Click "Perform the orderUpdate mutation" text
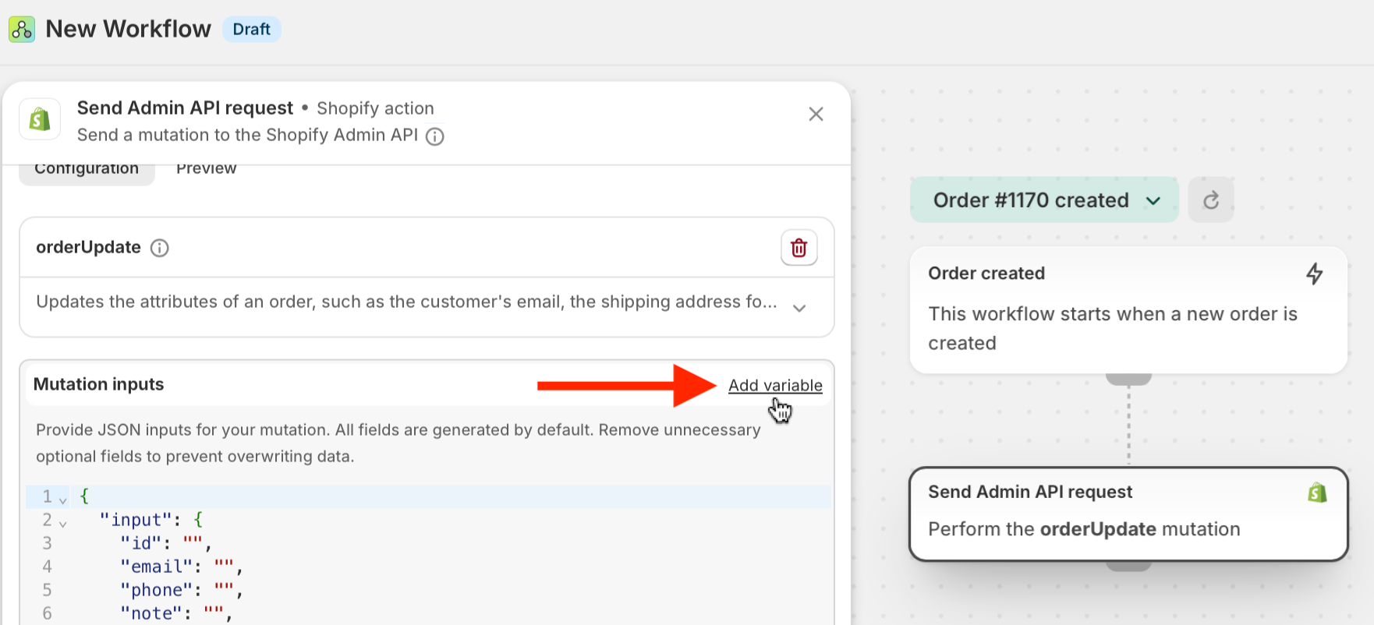Viewport: 1374px width, 625px height. pos(1084,529)
